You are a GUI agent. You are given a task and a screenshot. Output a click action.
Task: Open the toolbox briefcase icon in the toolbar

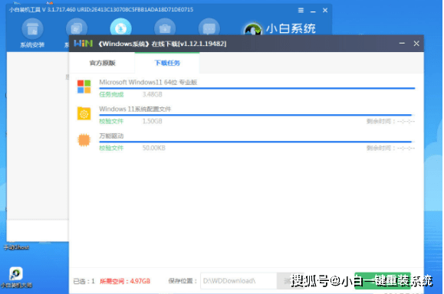click(x=165, y=28)
